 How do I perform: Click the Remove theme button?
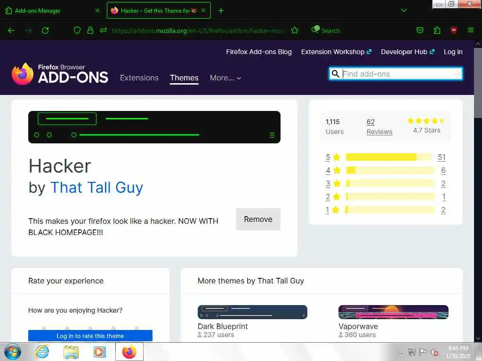click(258, 219)
